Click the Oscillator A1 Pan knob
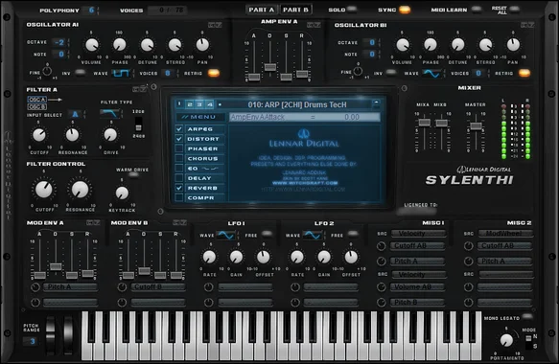The image size is (559, 364). click(x=202, y=45)
